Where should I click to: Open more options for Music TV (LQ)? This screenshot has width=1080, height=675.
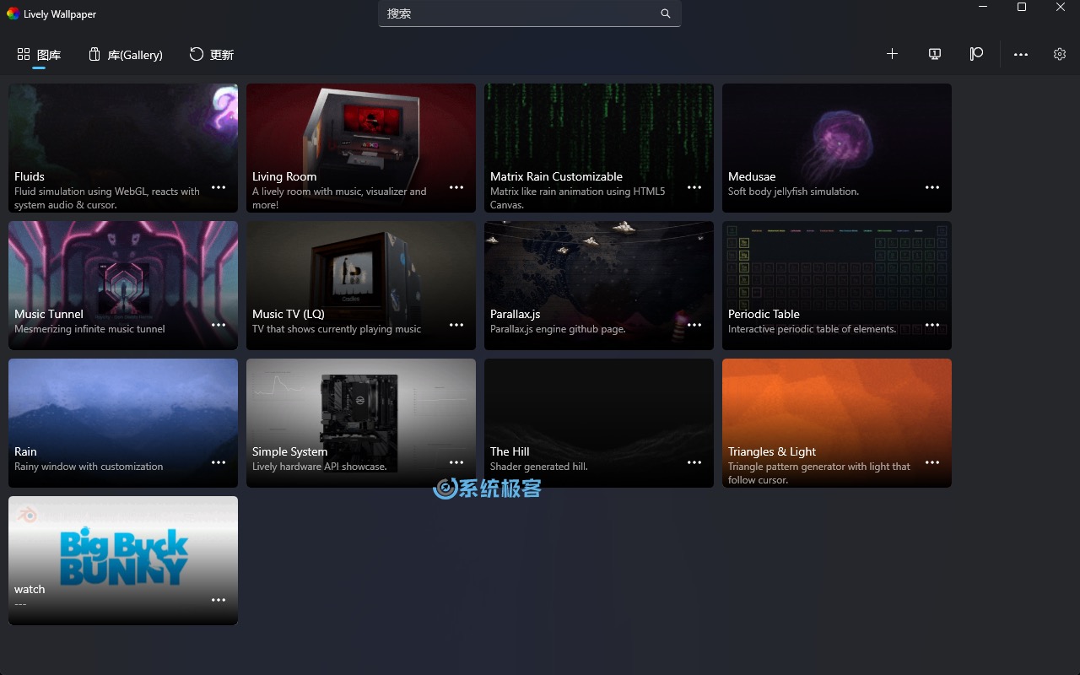[x=456, y=325]
